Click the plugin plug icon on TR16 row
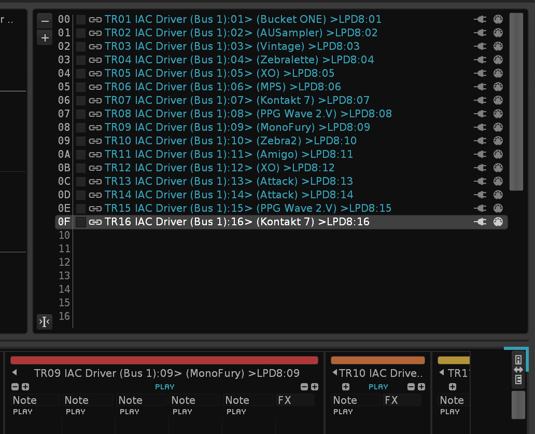 [x=480, y=222]
